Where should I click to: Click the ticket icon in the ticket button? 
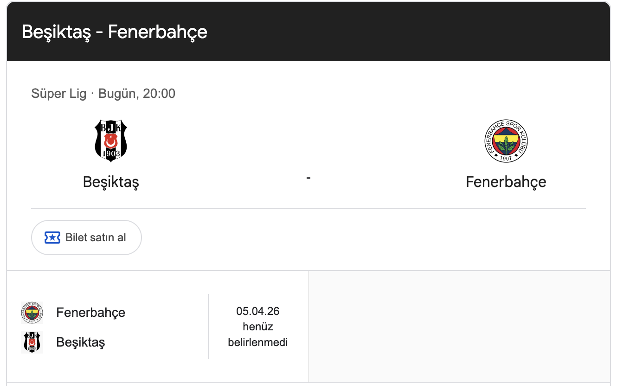pos(52,238)
